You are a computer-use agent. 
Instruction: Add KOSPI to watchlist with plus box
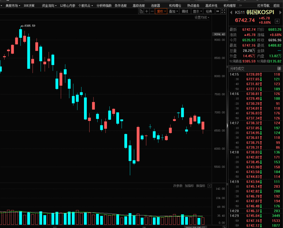point(277,21)
